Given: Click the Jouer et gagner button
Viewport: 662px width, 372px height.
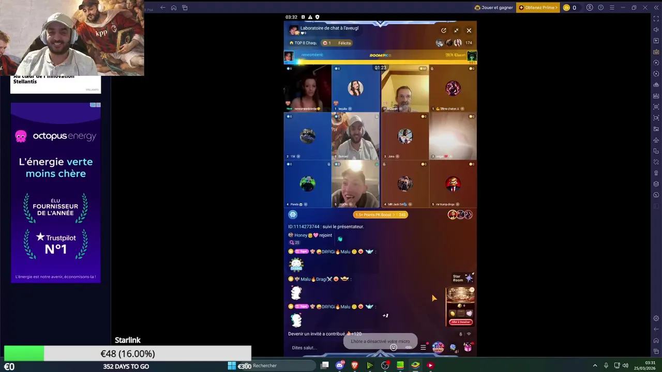Looking at the screenshot, I should coord(494,8).
